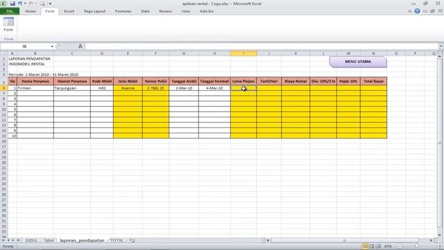Image resolution: width=444 pixels, height=250 pixels.
Task: Select column header E
Action: (128, 53)
